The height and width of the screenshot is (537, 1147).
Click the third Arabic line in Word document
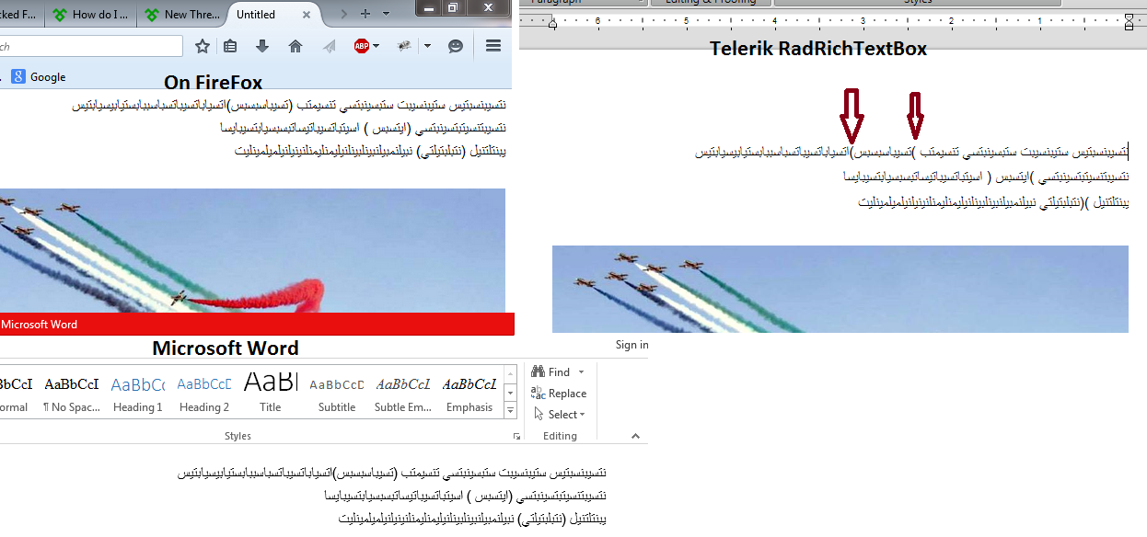472,519
